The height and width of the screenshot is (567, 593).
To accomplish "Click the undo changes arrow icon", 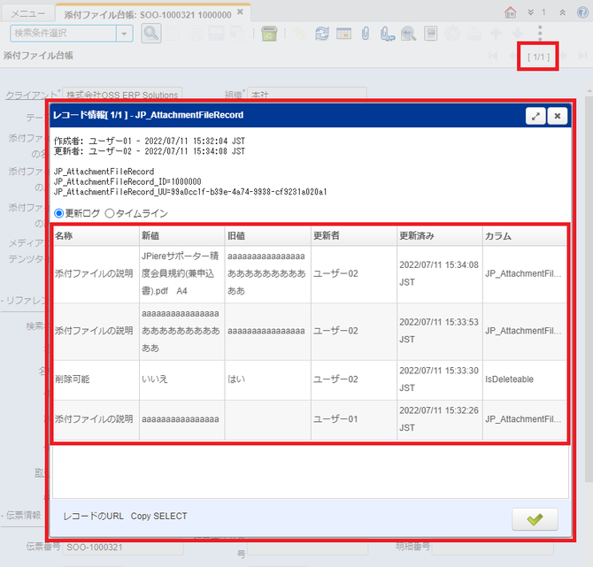I will click(299, 34).
